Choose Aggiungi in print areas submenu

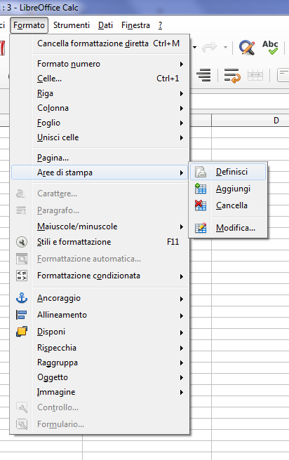228,189
